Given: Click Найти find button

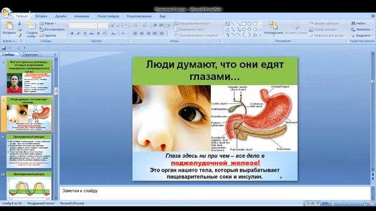Looking at the screenshot, I should coord(358,23).
